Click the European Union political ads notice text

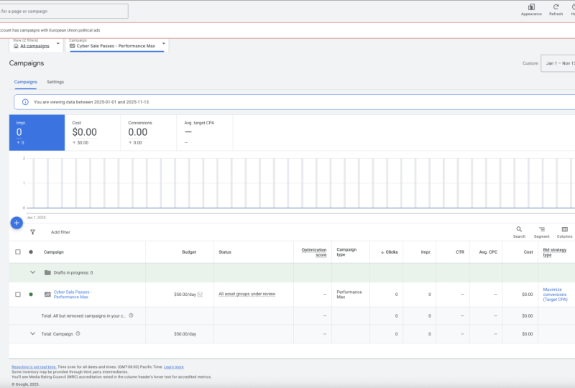(50, 30)
